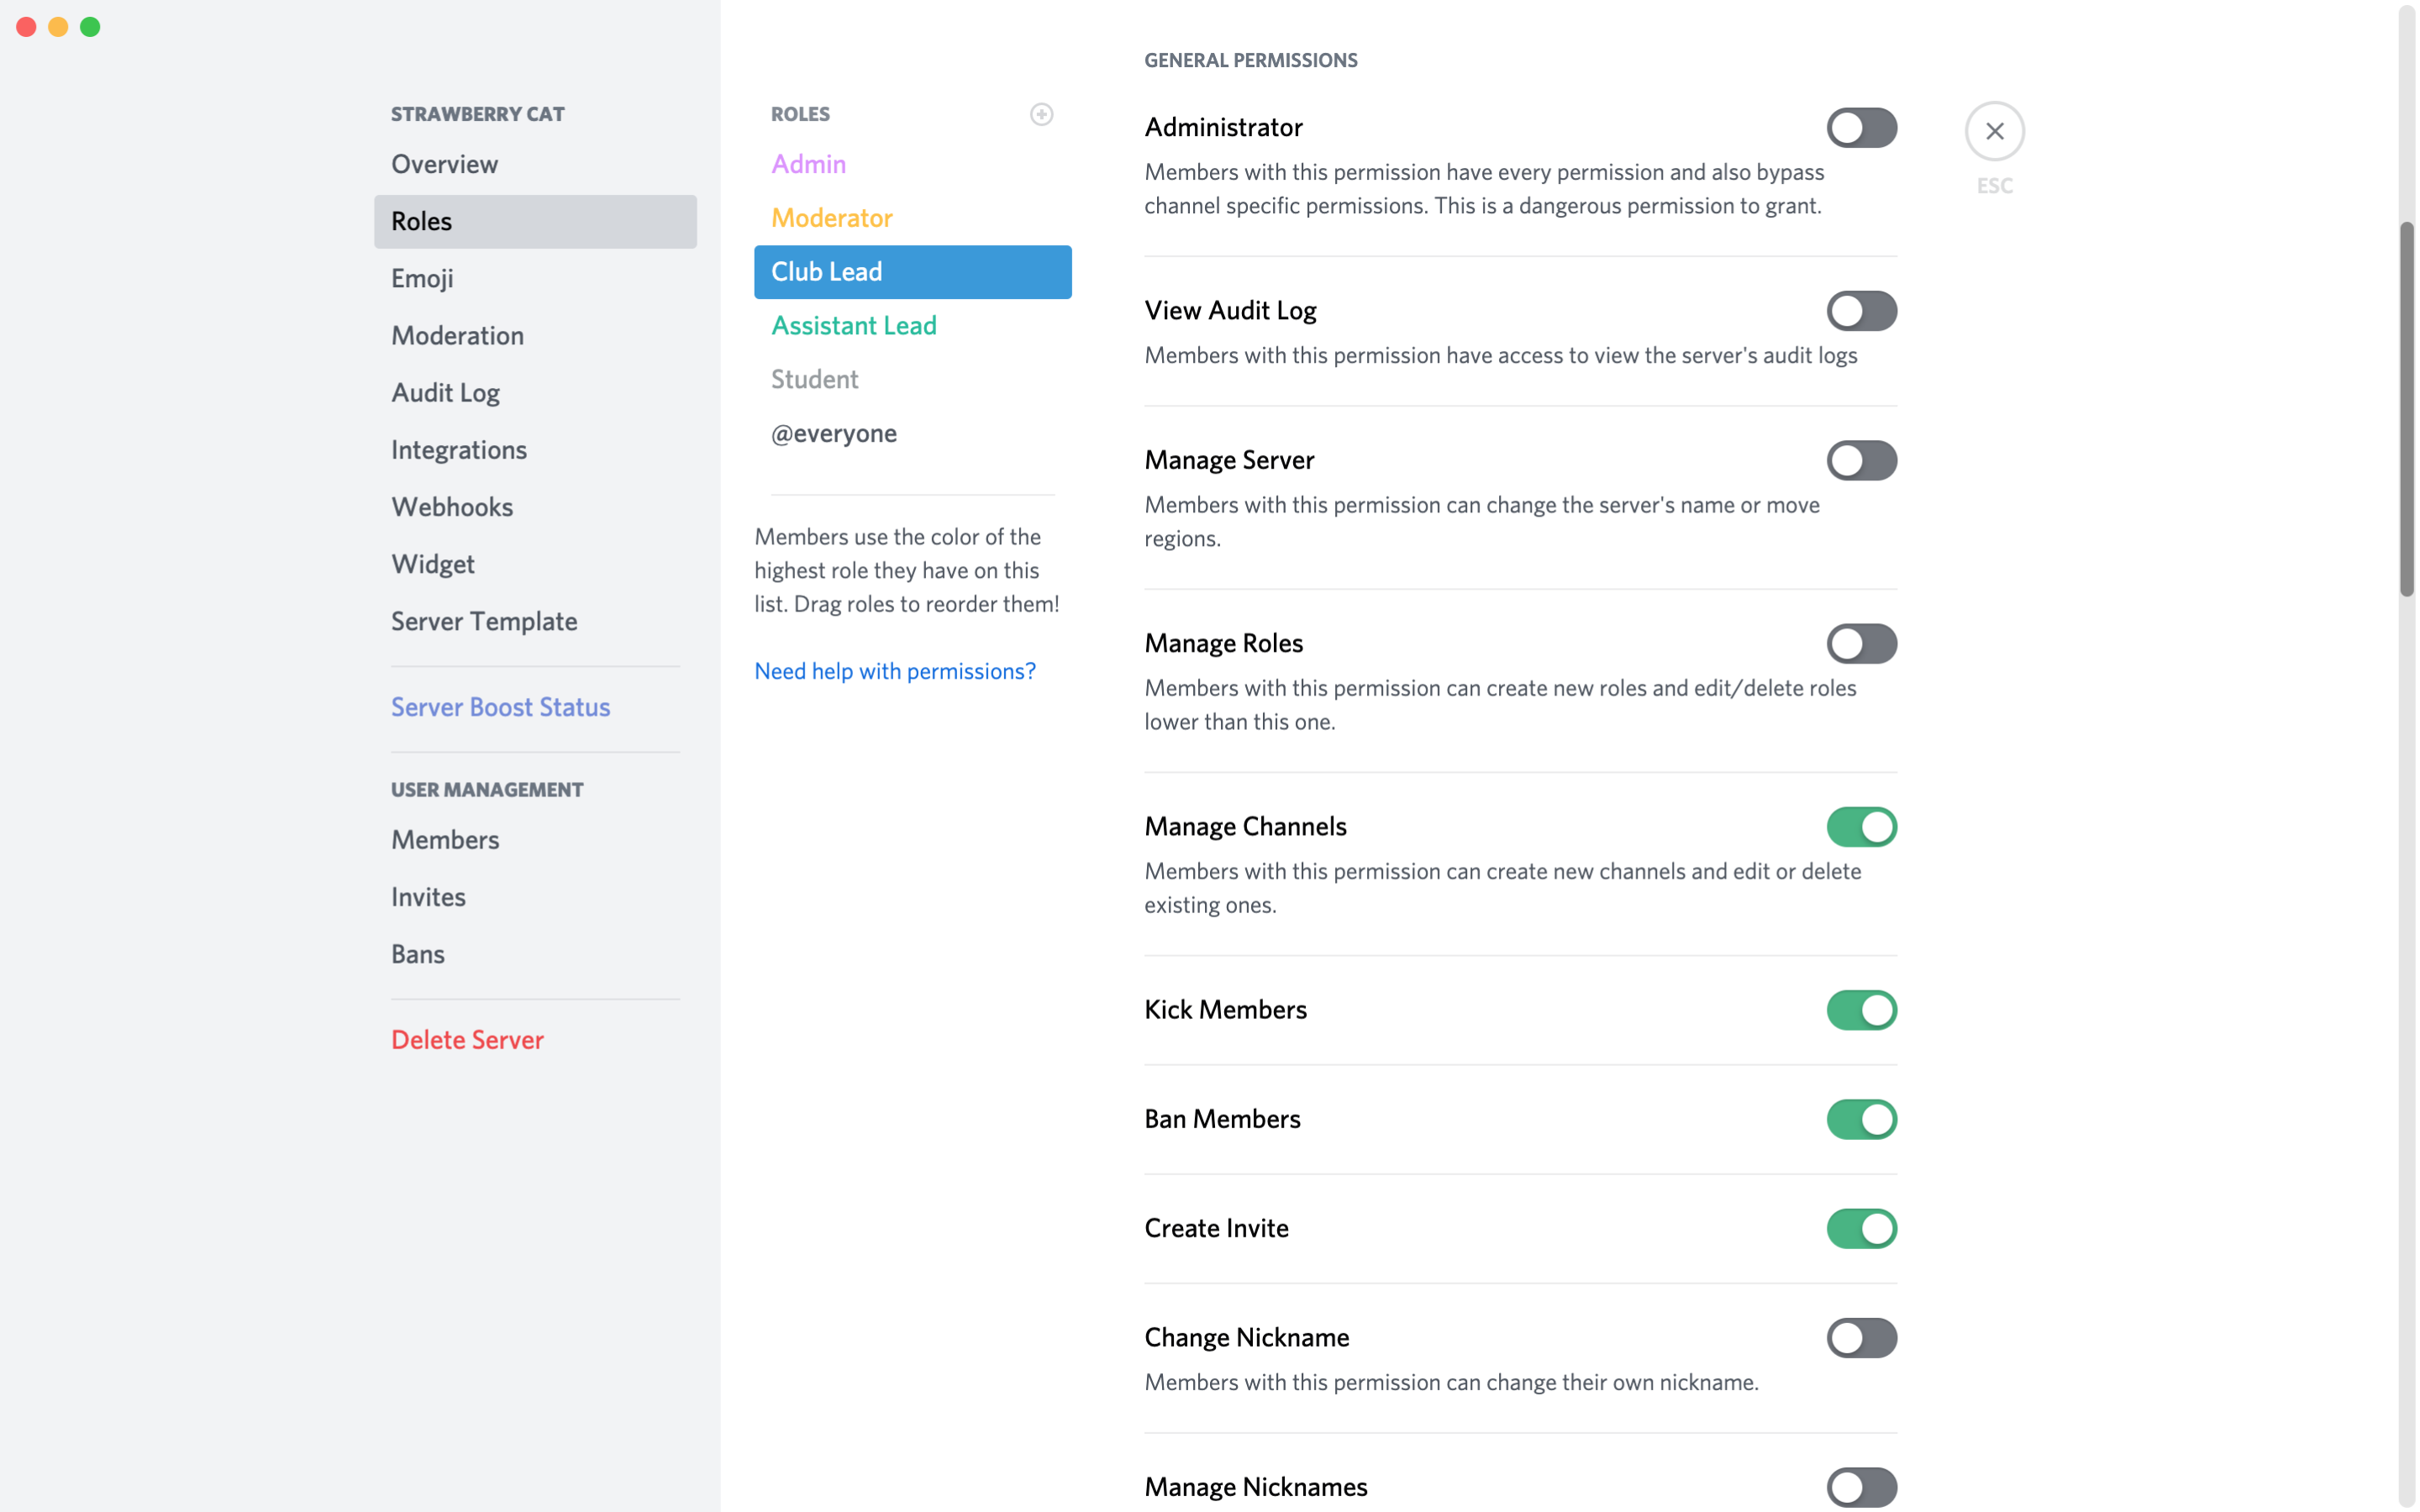Image resolution: width=2420 pixels, height=1512 pixels.
Task: Select the Assistant Lead role
Action: tap(852, 324)
